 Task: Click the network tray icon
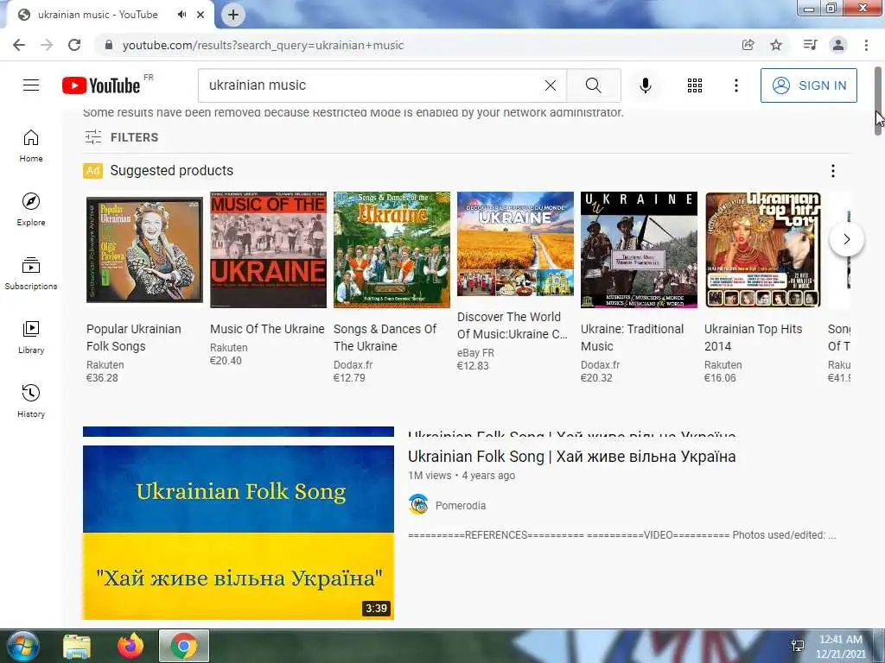798,646
